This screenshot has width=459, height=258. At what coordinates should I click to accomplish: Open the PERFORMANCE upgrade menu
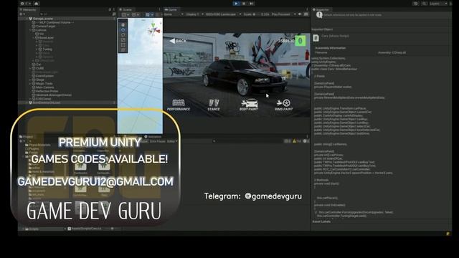179,105
